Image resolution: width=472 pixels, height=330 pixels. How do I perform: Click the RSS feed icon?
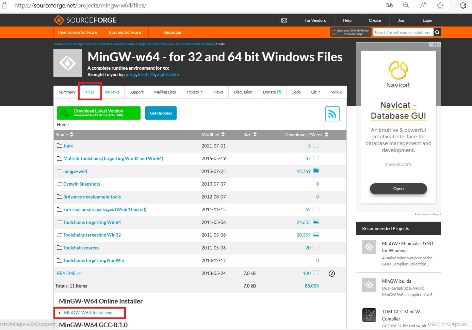click(x=332, y=114)
